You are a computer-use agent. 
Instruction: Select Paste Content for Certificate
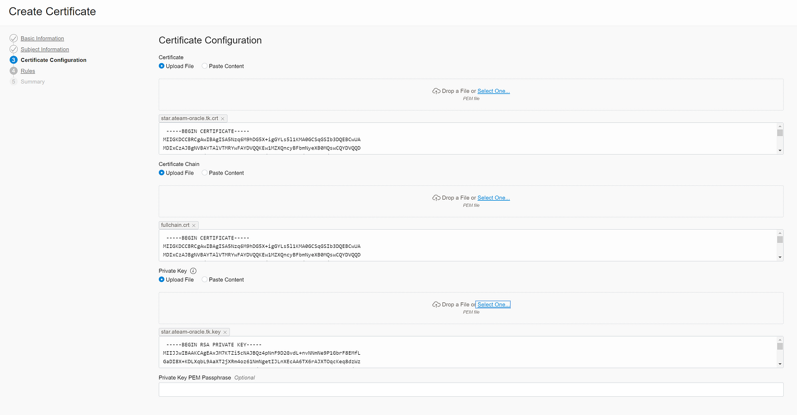204,67
